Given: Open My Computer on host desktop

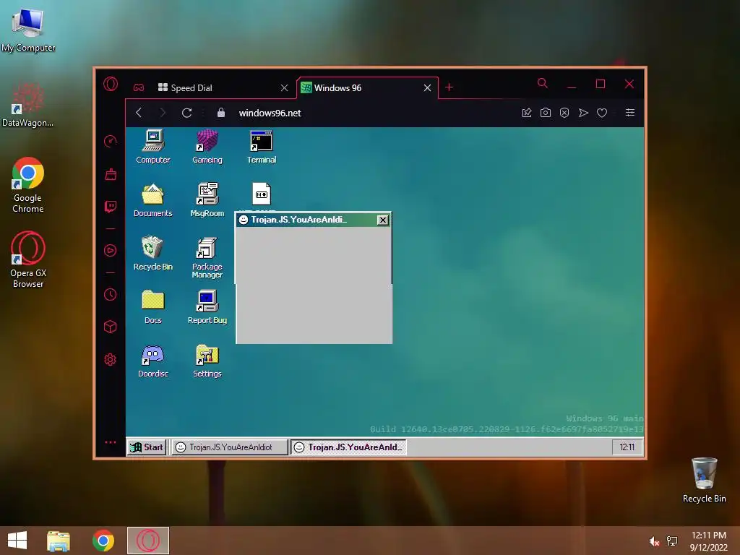Looking at the screenshot, I should (x=28, y=30).
